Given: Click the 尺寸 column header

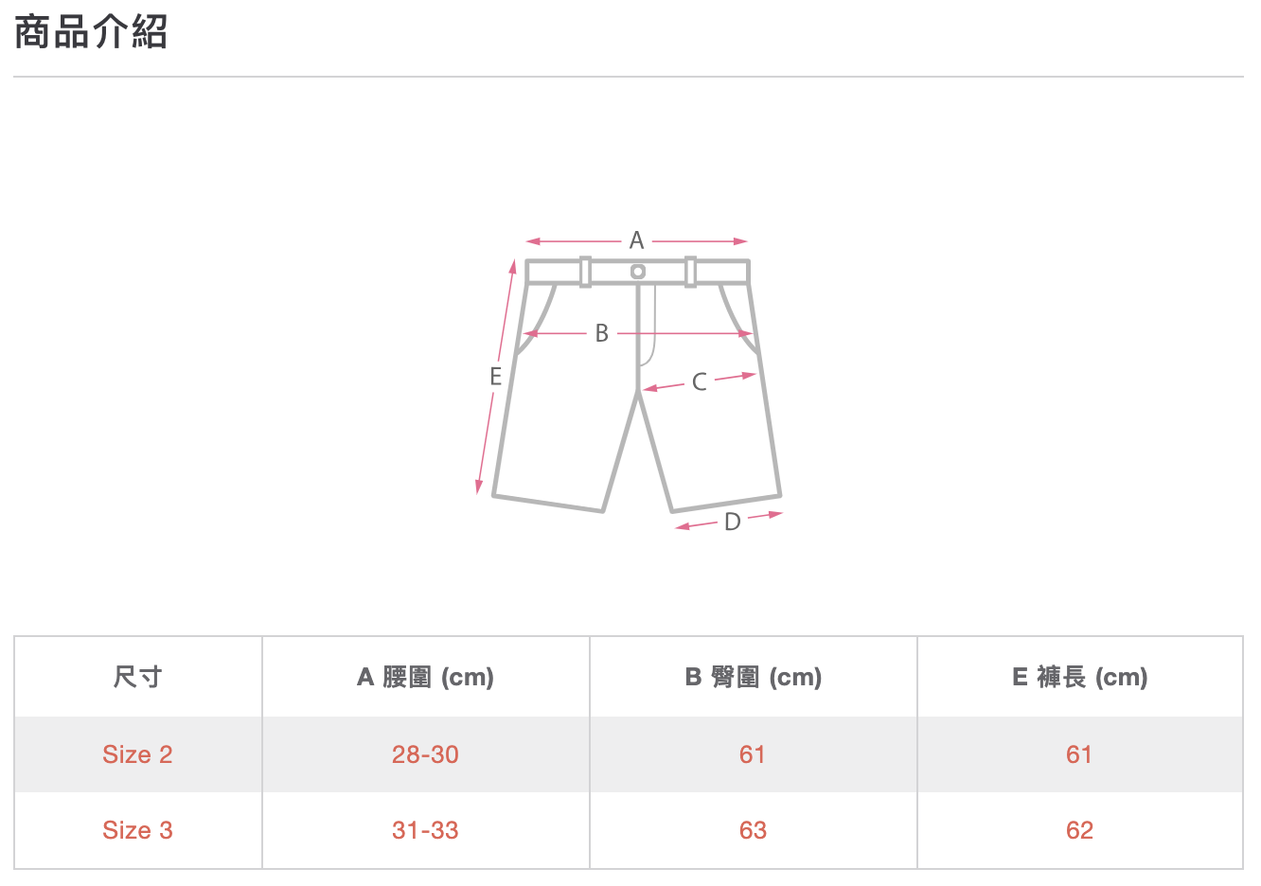Looking at the screenshot, I should pyautogui.click(x=138, y=677).
